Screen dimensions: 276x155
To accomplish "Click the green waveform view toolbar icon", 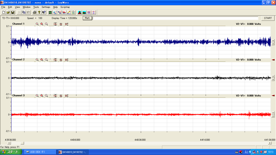I will pos(50,13).
